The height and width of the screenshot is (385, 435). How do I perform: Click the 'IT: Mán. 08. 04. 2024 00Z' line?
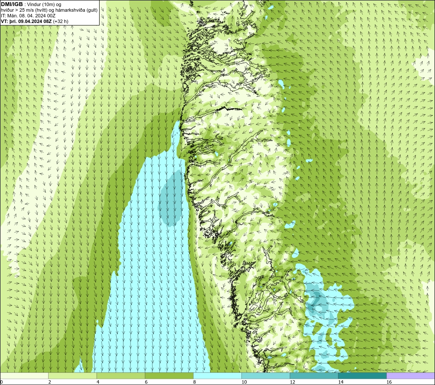(28, 16)
